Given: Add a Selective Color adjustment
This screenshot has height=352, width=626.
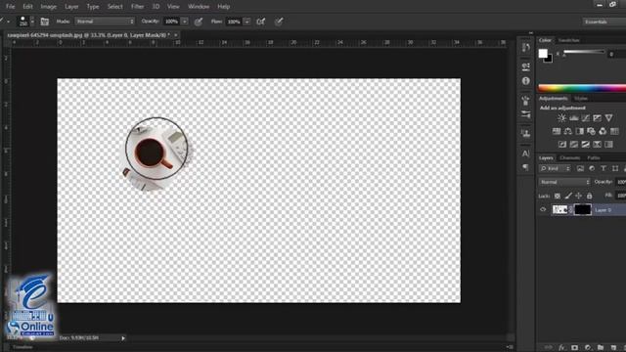Looking at the screenshot, I should (597, 144).
